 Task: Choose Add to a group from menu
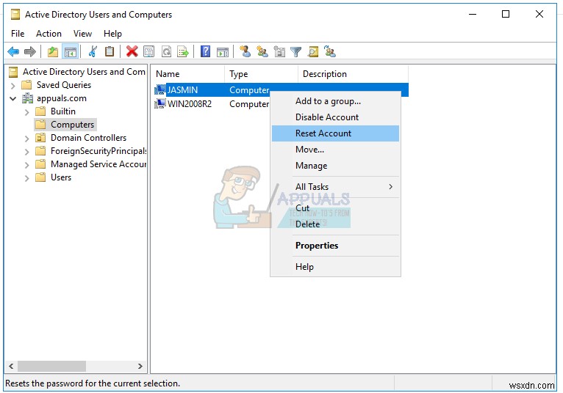coord(335,101)
